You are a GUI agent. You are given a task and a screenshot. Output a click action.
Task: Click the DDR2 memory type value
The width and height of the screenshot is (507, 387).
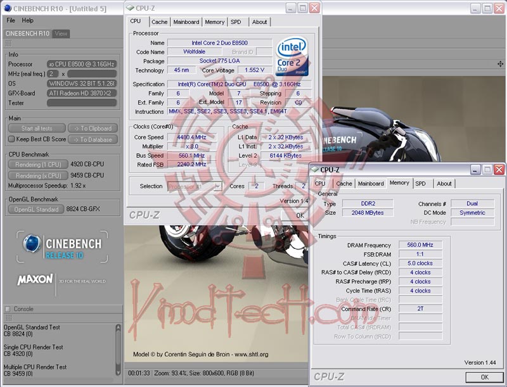coord(368,203)
